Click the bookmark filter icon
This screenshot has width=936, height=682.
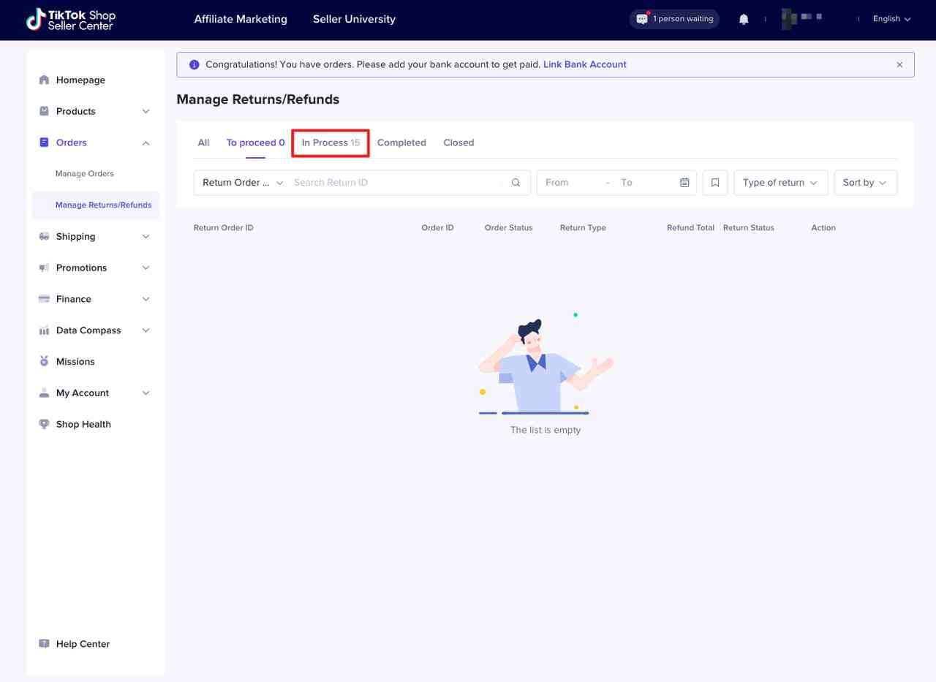pos(715,183)
